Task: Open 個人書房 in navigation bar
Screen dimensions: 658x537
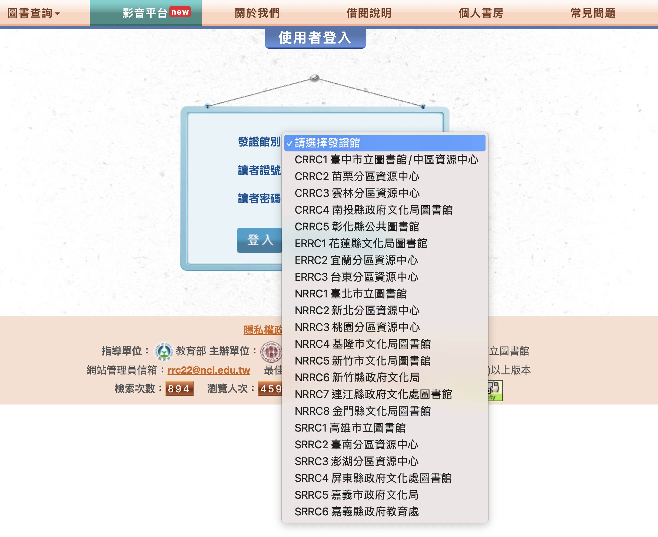Action: coord(481,13)
